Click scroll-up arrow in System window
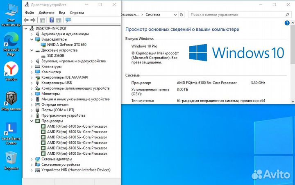 293,23
